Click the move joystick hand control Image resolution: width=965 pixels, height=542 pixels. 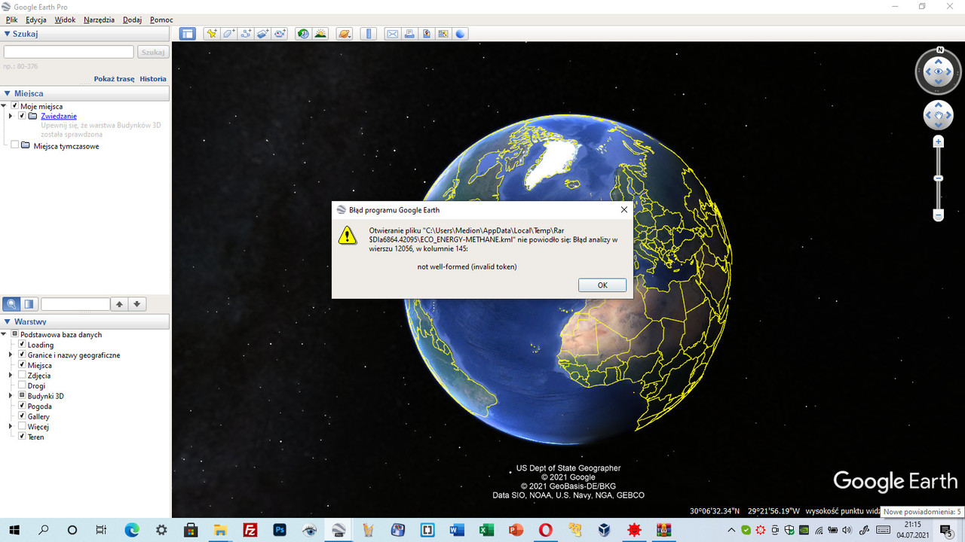pyautogui.click(x=939, y=116)
